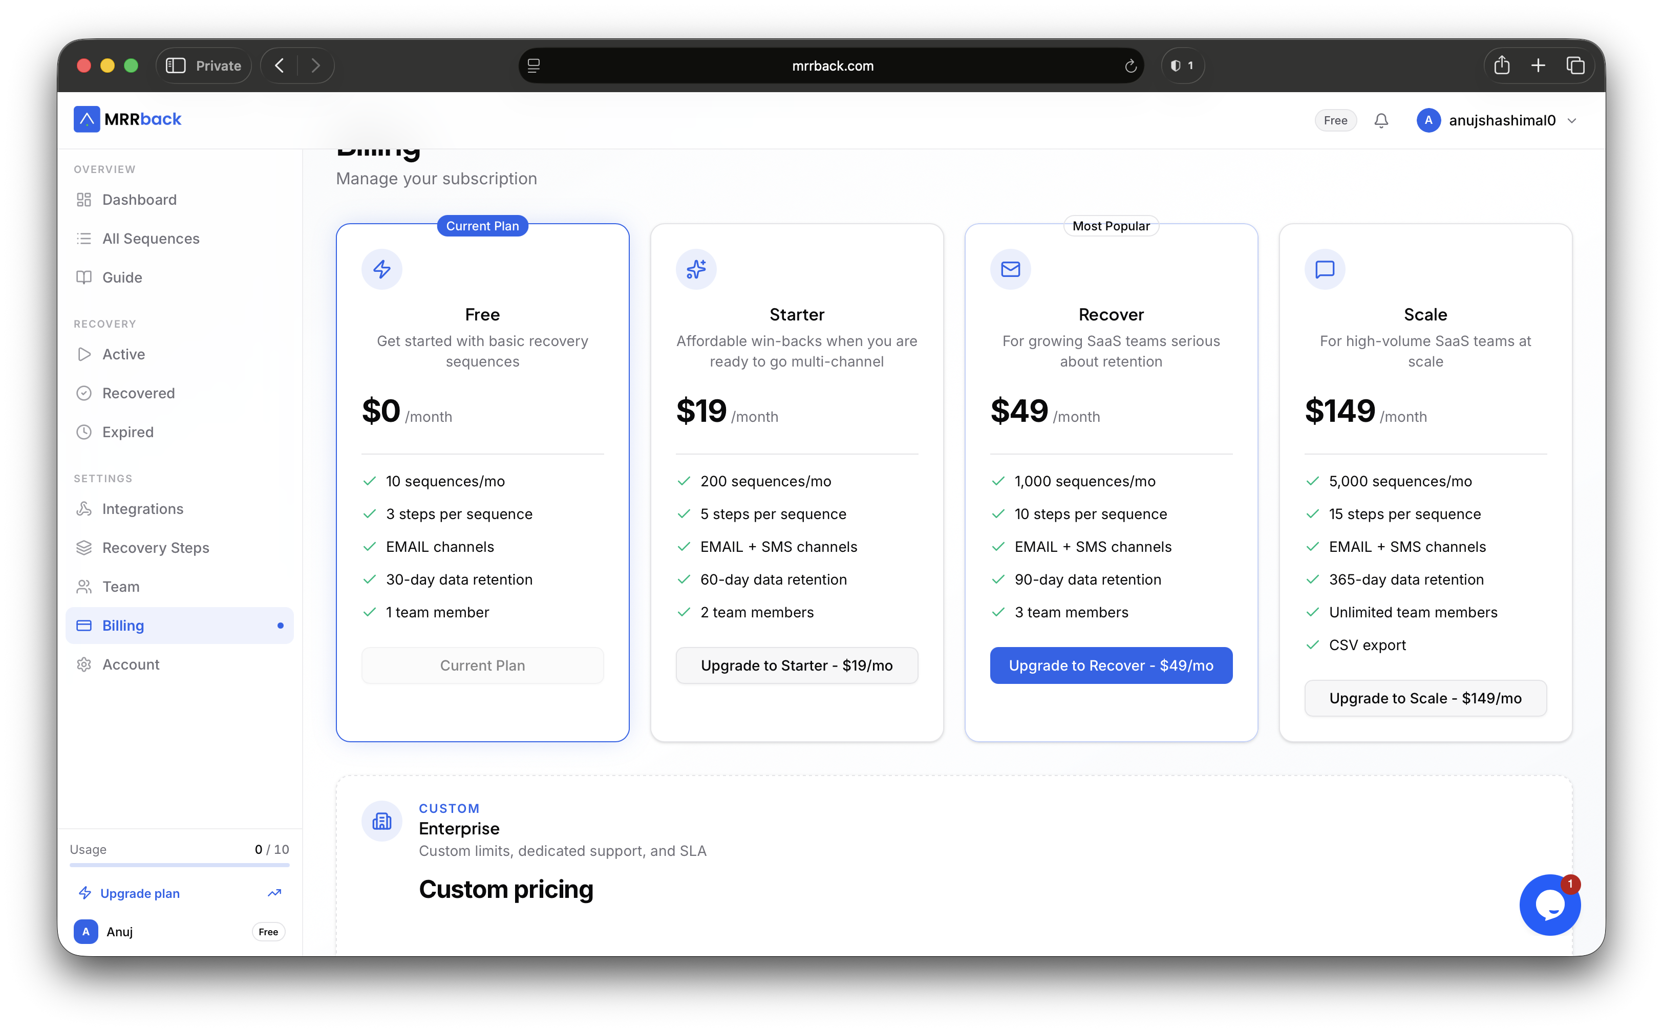This screenshot has width=1663, height=1032.
Task: Open the chat support bubble
Action: (1550, 905)
